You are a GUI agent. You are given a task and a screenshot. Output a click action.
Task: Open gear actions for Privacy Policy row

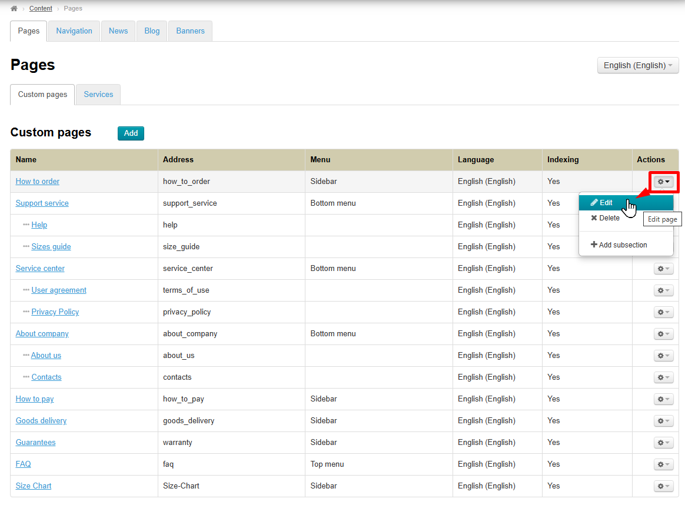point(663,312)
